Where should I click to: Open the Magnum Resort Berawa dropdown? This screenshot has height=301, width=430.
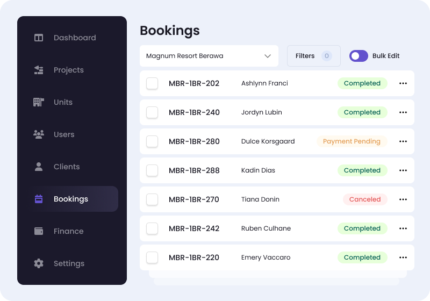click(209, 56)
